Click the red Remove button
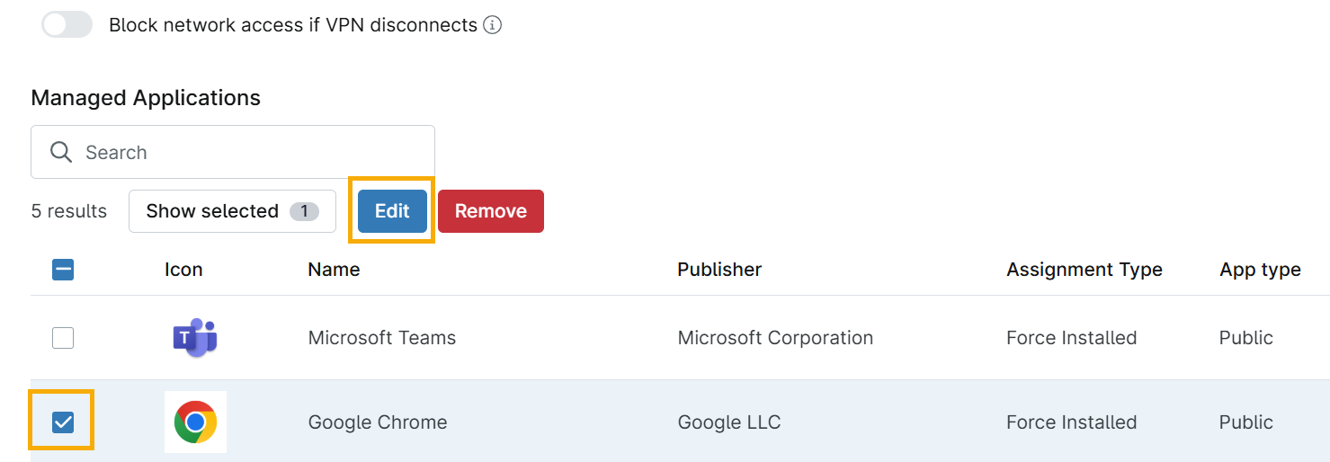The width and height of the screenshot is (1330, 462). pyautogui.click(x=490, y=211)
